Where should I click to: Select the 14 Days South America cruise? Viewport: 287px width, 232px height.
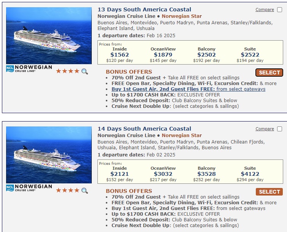pos(269,192)
